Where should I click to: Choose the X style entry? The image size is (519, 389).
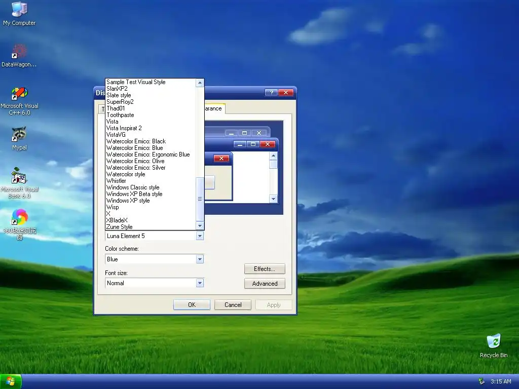coord(151,214)
